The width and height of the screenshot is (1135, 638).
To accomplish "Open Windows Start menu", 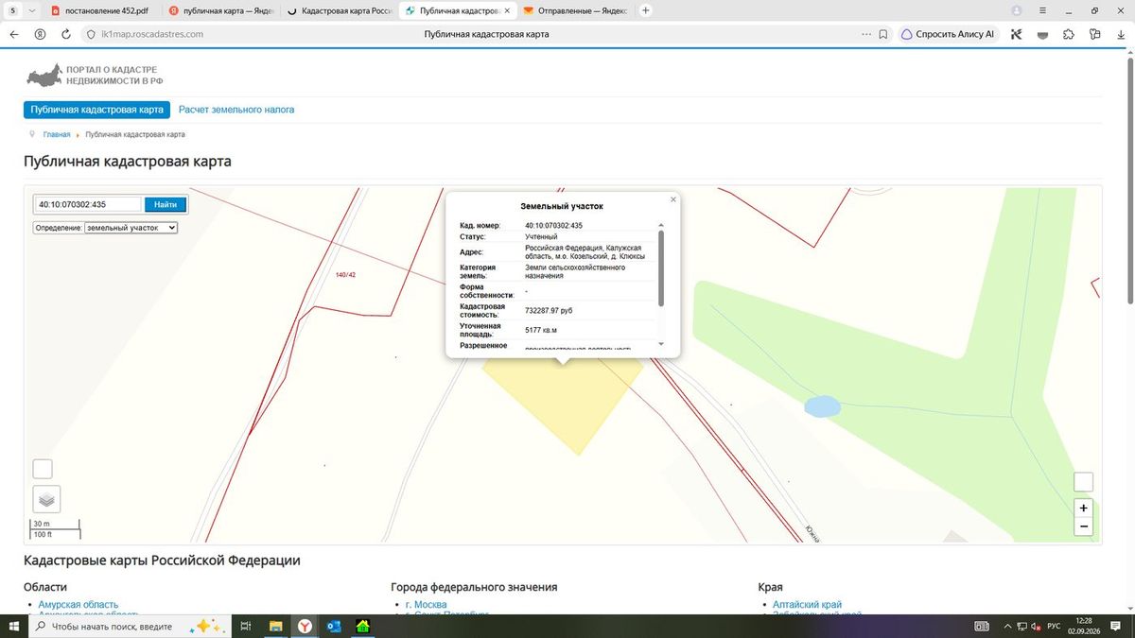I will pos(14,627).
